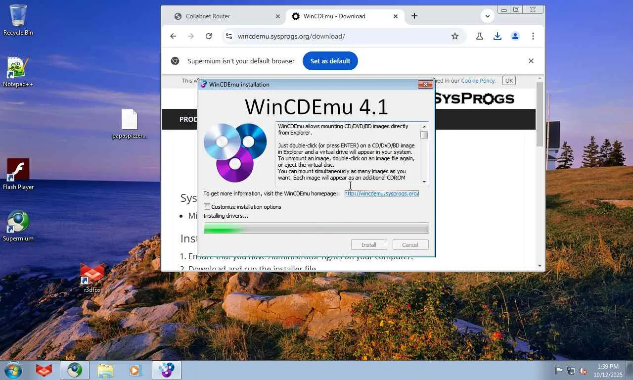This screenshot has height=380, width=633.
Task: Click OK on the cookie notice
Action: click(509, 81)
